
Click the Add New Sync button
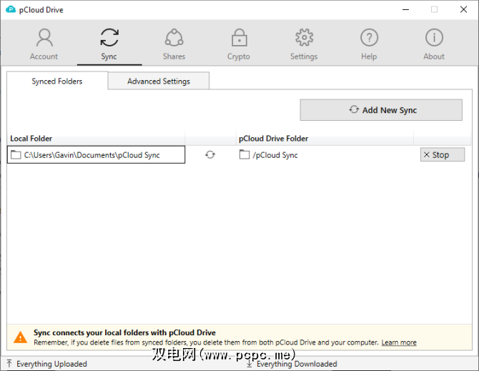tap(381, 110)
